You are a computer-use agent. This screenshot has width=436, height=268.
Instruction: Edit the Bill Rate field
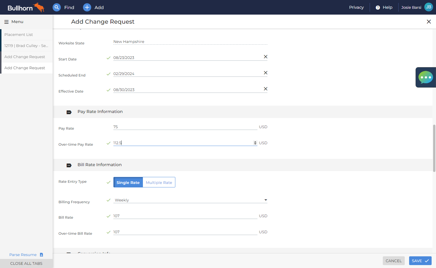pos(185,216)
